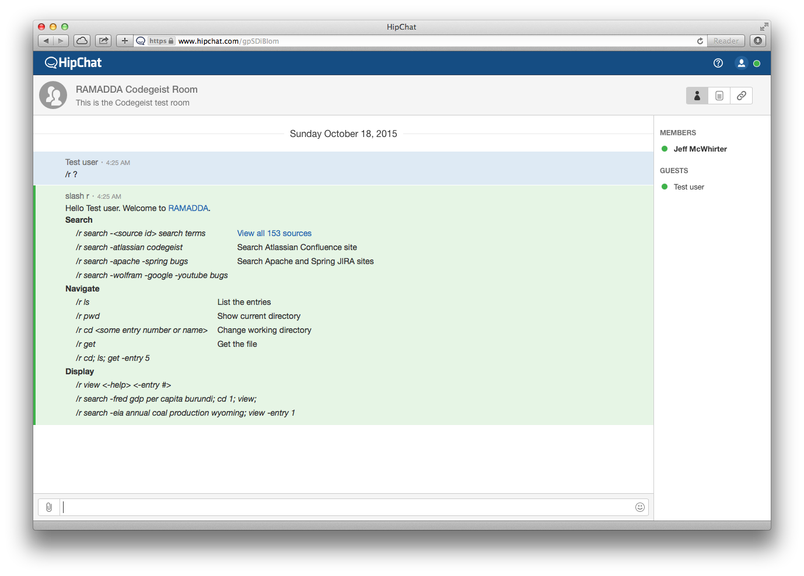Click the '/r search -atlassian codegeist' command
Image resolution: width=804 pixels, height=576 pixels.
pyautogui.click(x=129, y=247)
